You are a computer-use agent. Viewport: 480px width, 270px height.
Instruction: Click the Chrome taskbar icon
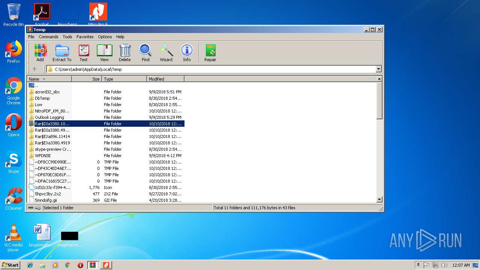pos(67,265)
